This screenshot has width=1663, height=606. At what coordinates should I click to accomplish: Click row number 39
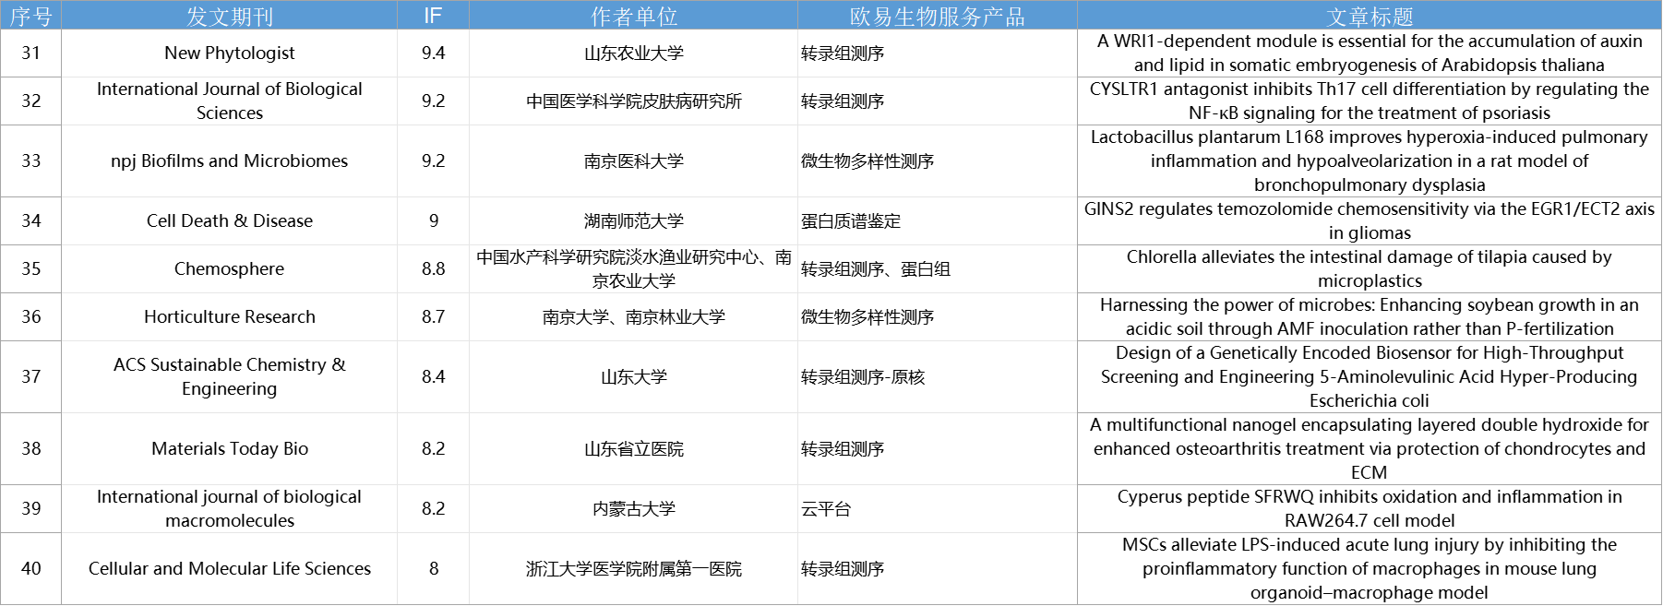31,509
